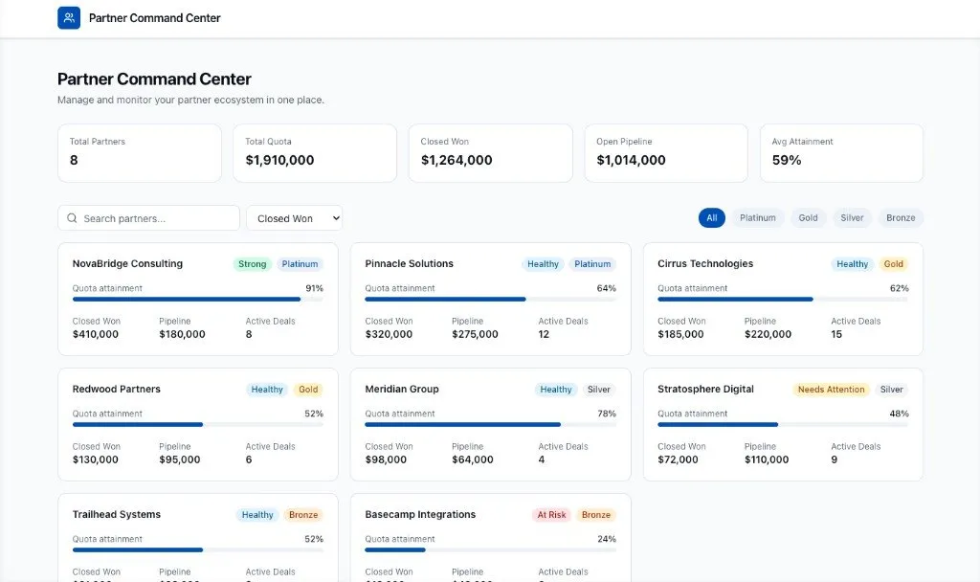
Task: Click the Strong badge on NovaBridge Consulting
Action: coord(252,264)
